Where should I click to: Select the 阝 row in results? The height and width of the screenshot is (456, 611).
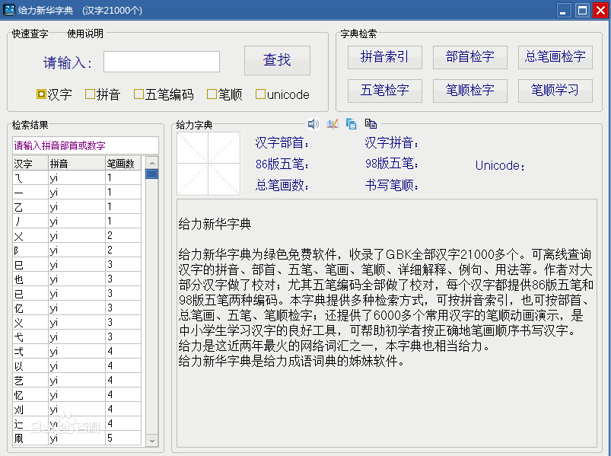pos(77,250)
